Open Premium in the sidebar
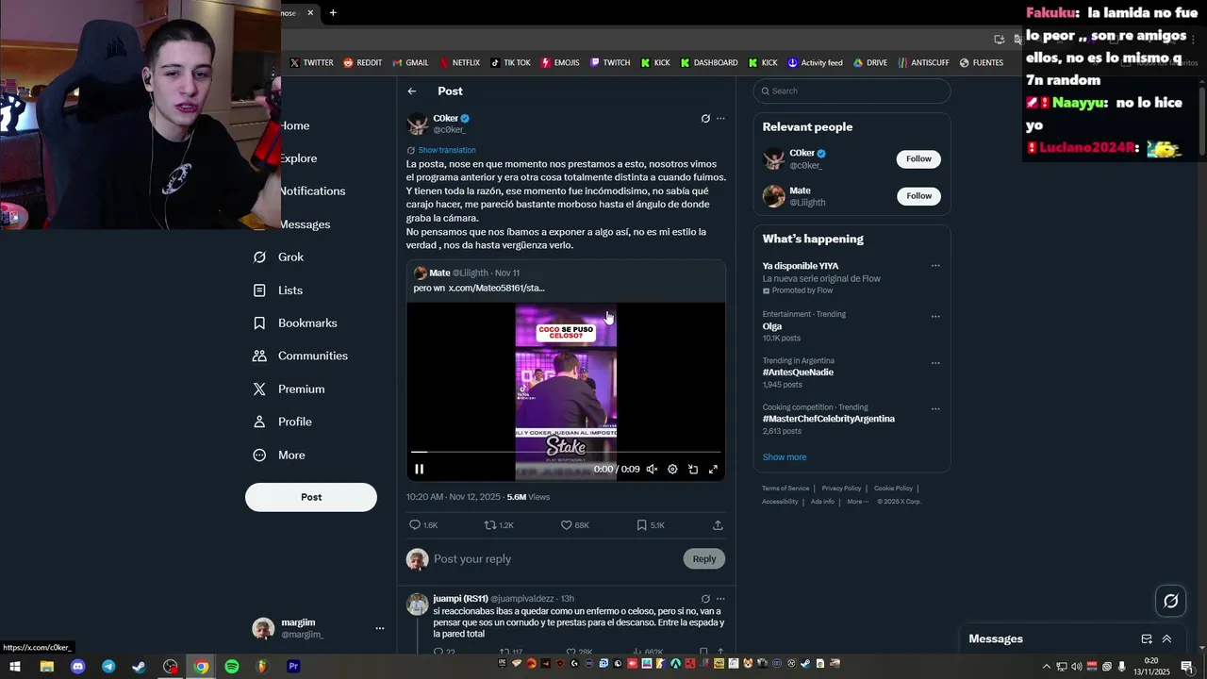This screenshot has height=679, width=1207. [x=289, y=389]
